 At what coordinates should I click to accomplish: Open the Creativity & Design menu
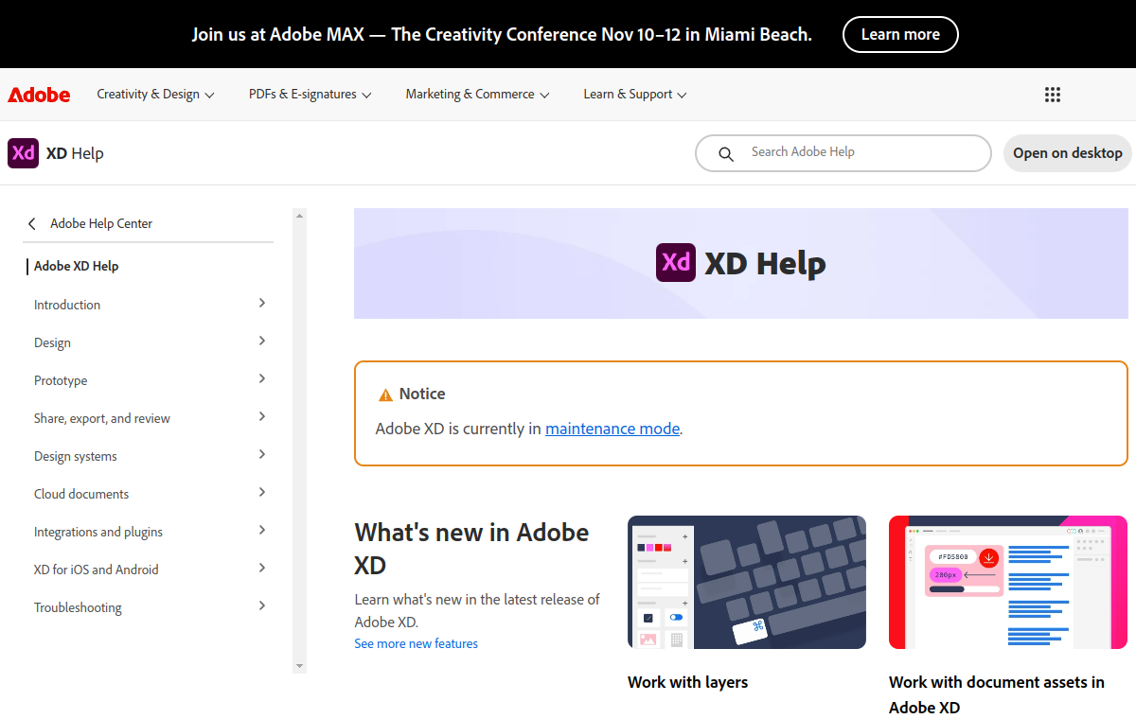tap(155, 95)
